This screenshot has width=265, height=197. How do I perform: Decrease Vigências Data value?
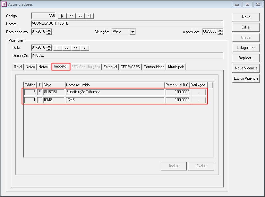(49, 49)
